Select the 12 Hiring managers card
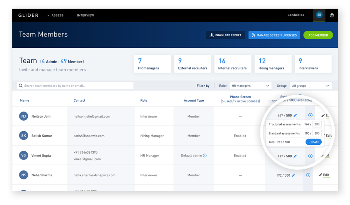This screenshot has width=350, height=205. (x=273, y=64)
